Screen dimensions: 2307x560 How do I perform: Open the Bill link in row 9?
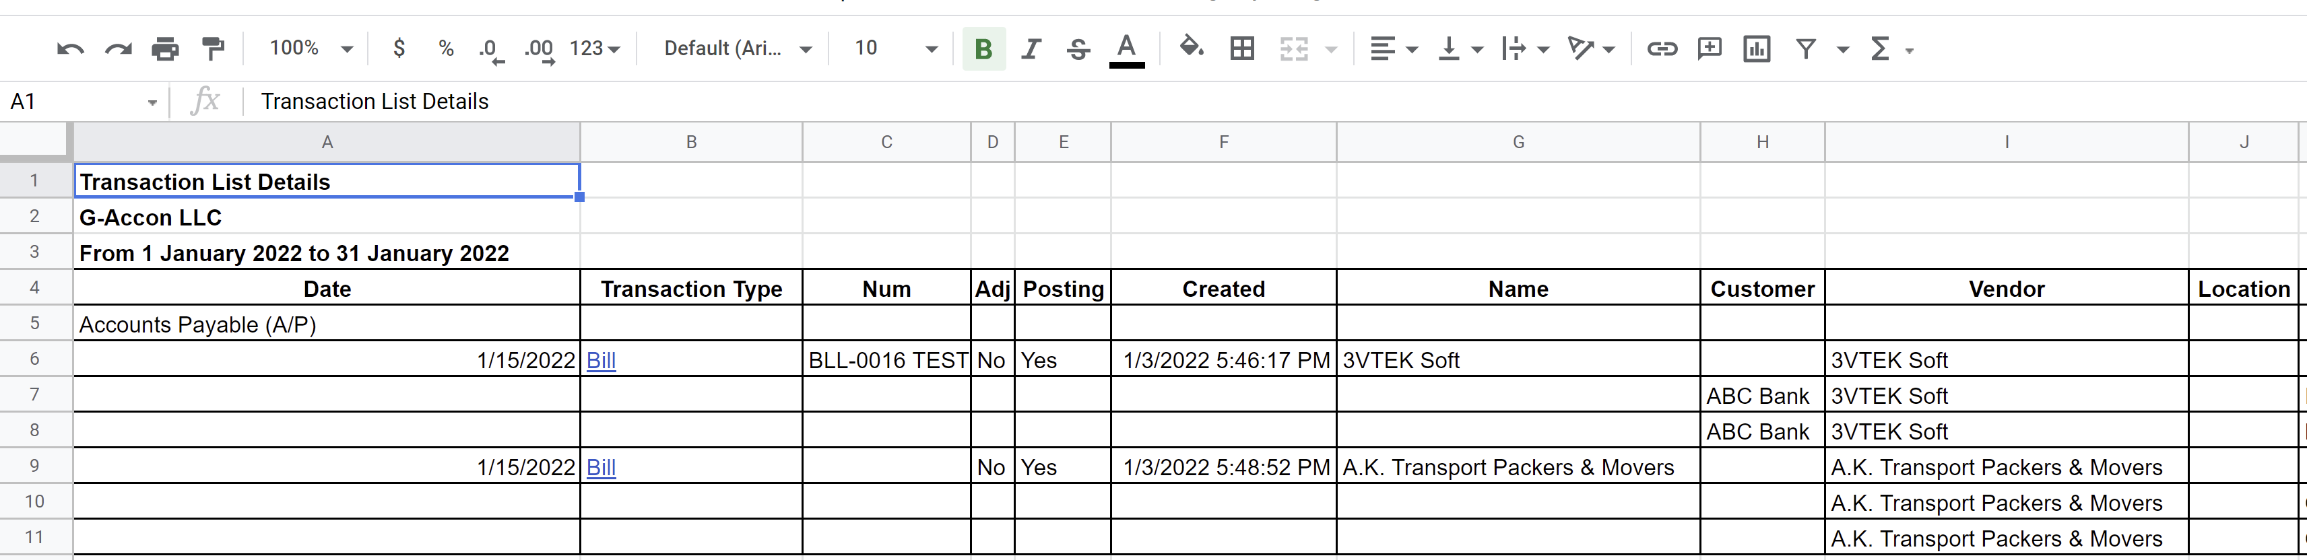click(601, 468)
